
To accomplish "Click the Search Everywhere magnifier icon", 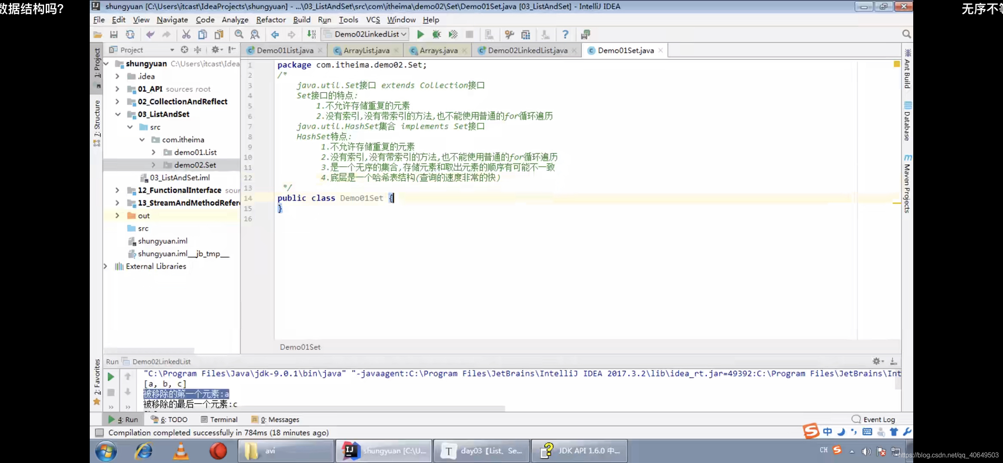I will 906,34.
